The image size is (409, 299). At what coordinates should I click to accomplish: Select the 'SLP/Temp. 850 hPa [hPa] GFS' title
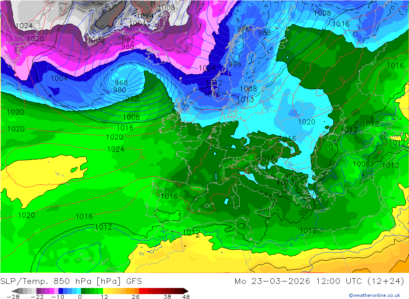click(71, 281)
